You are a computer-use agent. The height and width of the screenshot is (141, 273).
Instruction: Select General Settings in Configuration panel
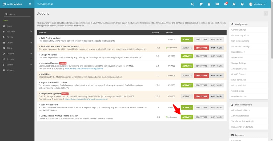pyautogui.click(x=239, y=30)
